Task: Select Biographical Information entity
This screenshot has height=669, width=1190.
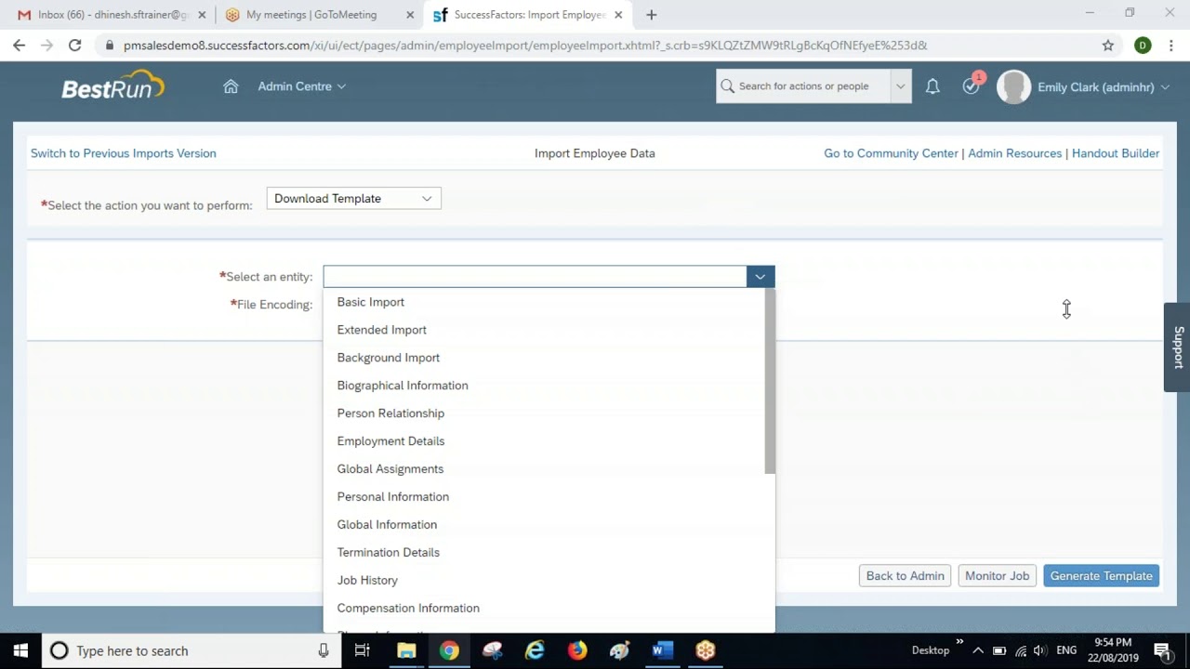Action: pyautogui.click(x=549, y=386)
